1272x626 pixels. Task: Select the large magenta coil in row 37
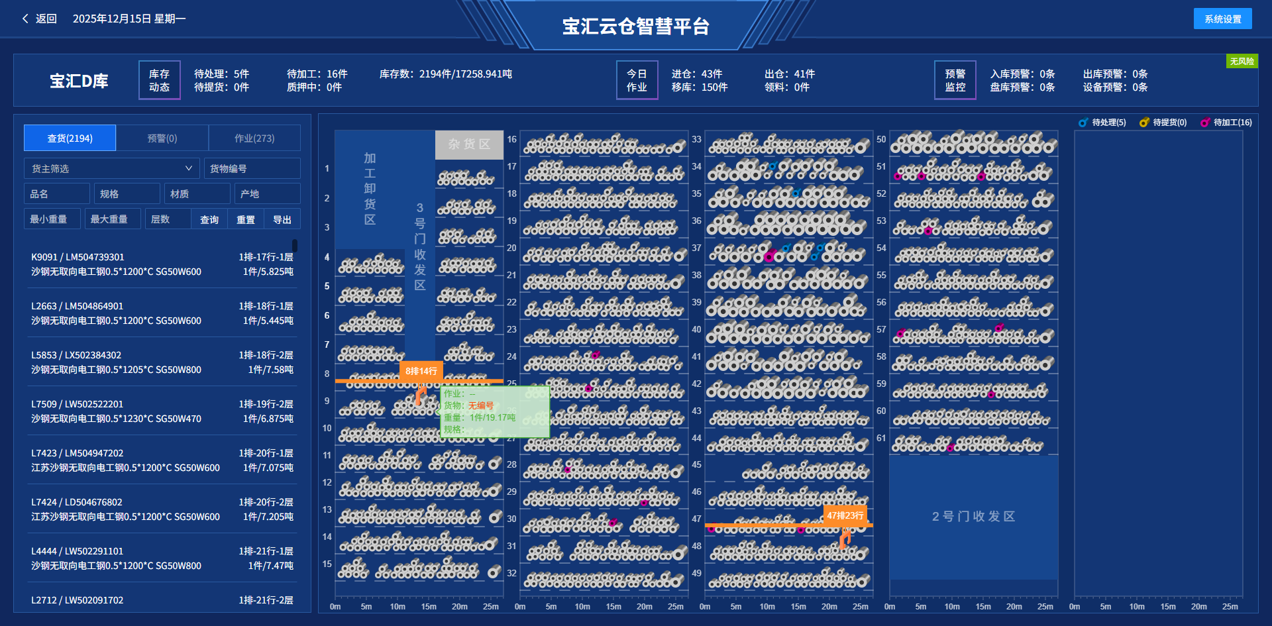[769, 256]
